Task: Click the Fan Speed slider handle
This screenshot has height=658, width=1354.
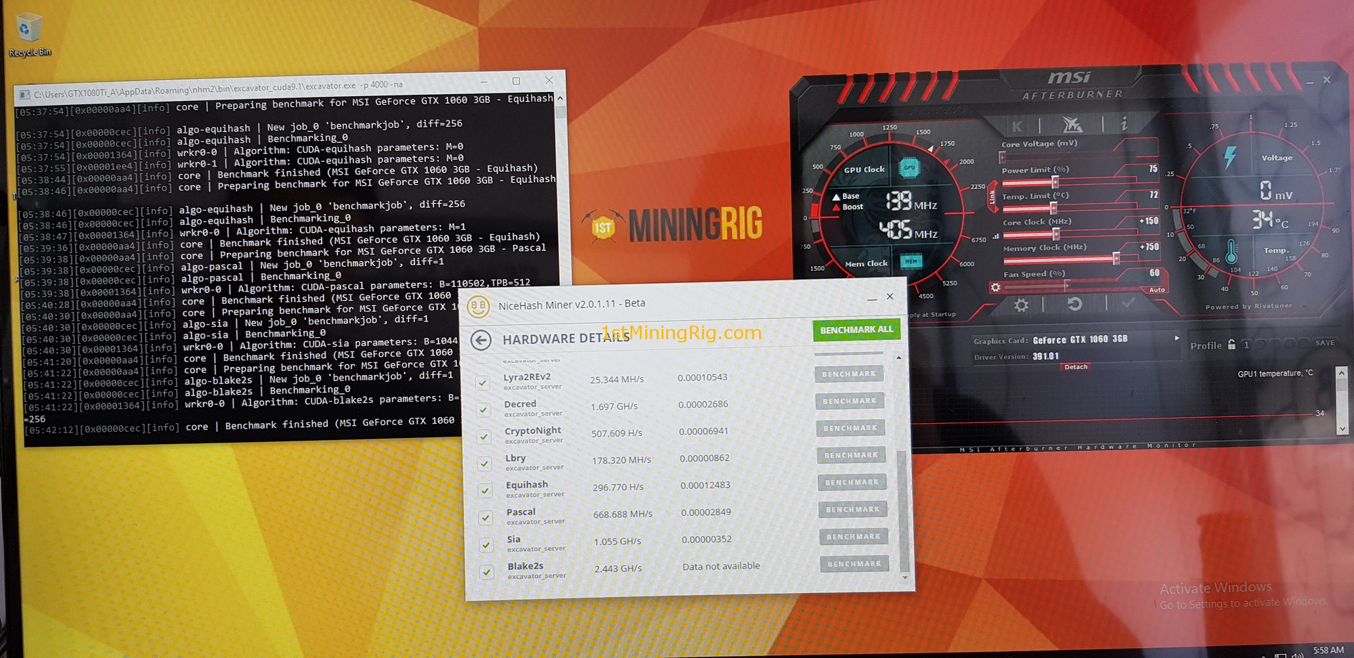Action: pos(1066,285)
